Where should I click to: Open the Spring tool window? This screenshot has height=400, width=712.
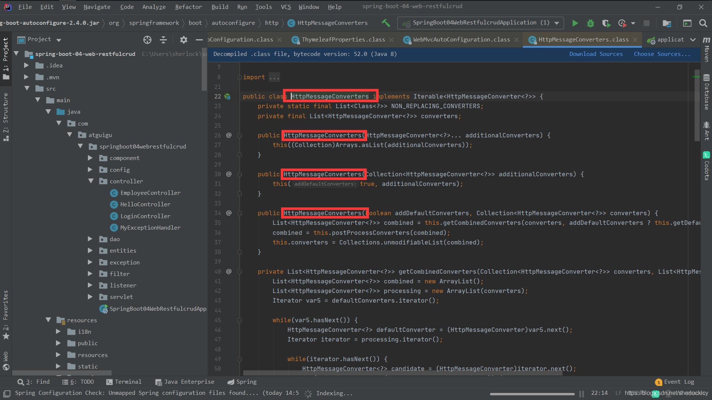(x=242, y=382)
